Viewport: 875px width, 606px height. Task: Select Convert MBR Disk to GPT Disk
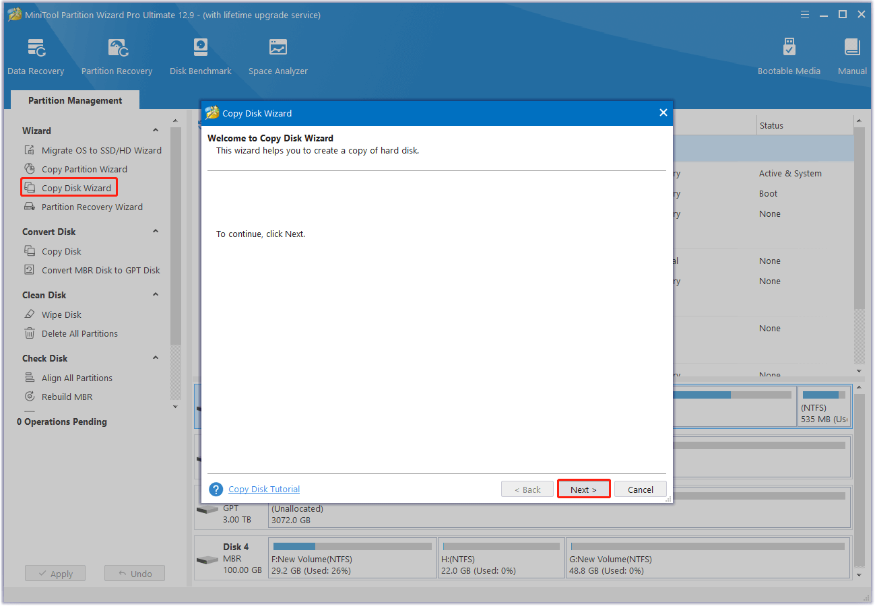[x=101, y=270]
